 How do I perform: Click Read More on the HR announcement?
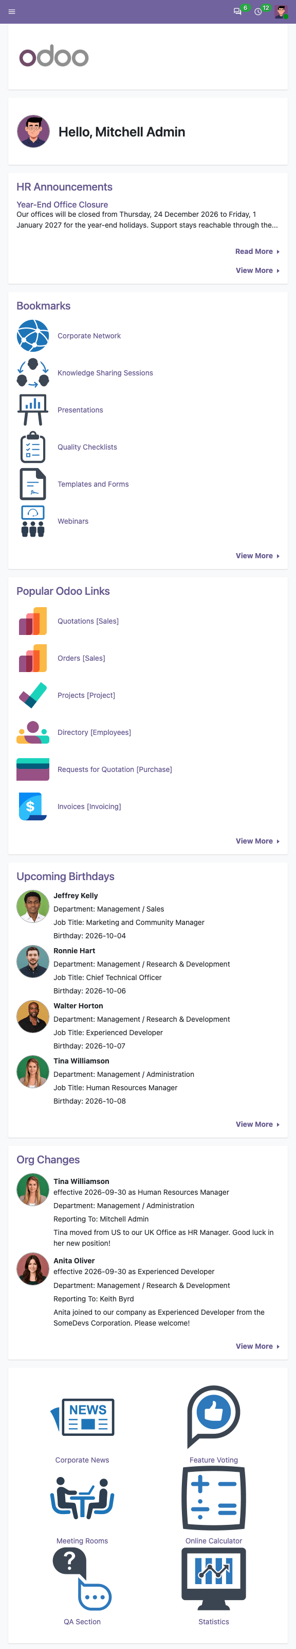click(x=257, y=252)
